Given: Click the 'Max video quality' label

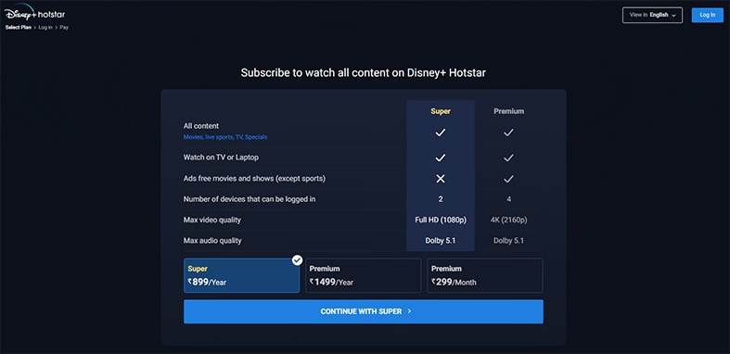Looking at the screenshot, I should point(212,220).
